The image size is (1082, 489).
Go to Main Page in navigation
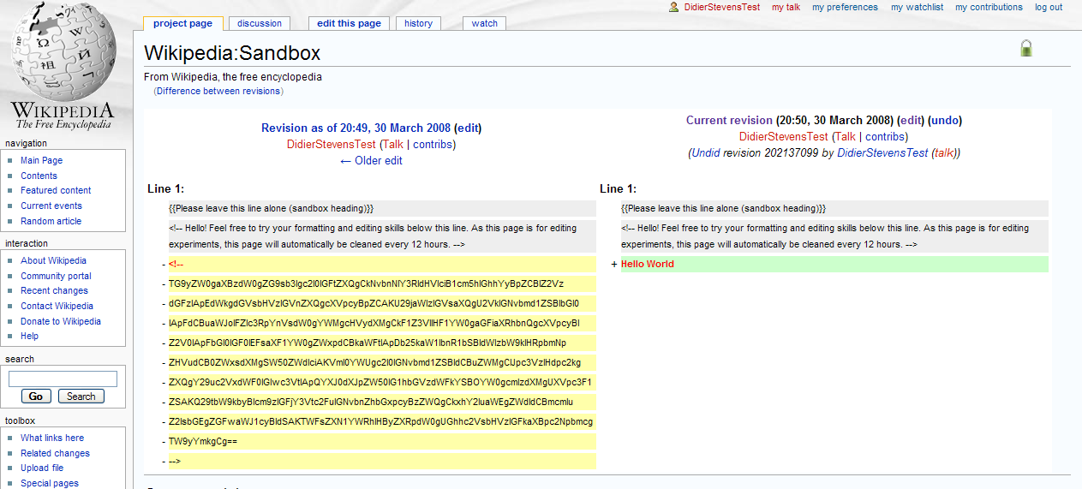pyautogui.click(x=42, y=160)
